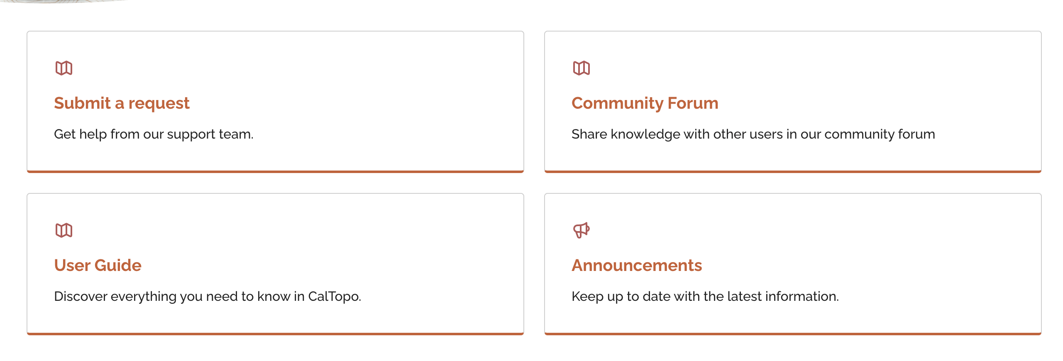Open the Community Forum heading link

645,103
